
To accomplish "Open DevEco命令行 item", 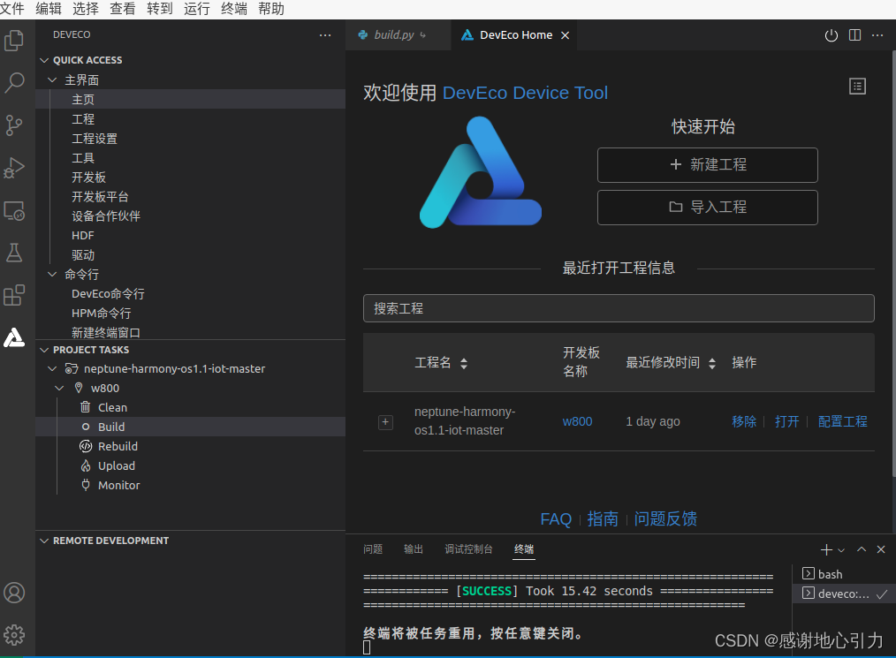I will click(108, 293).
